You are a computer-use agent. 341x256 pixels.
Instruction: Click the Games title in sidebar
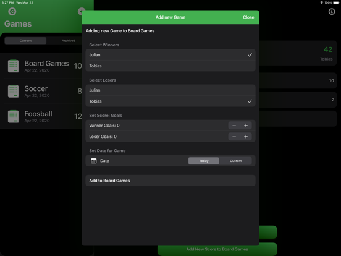(x=18, y=24)
